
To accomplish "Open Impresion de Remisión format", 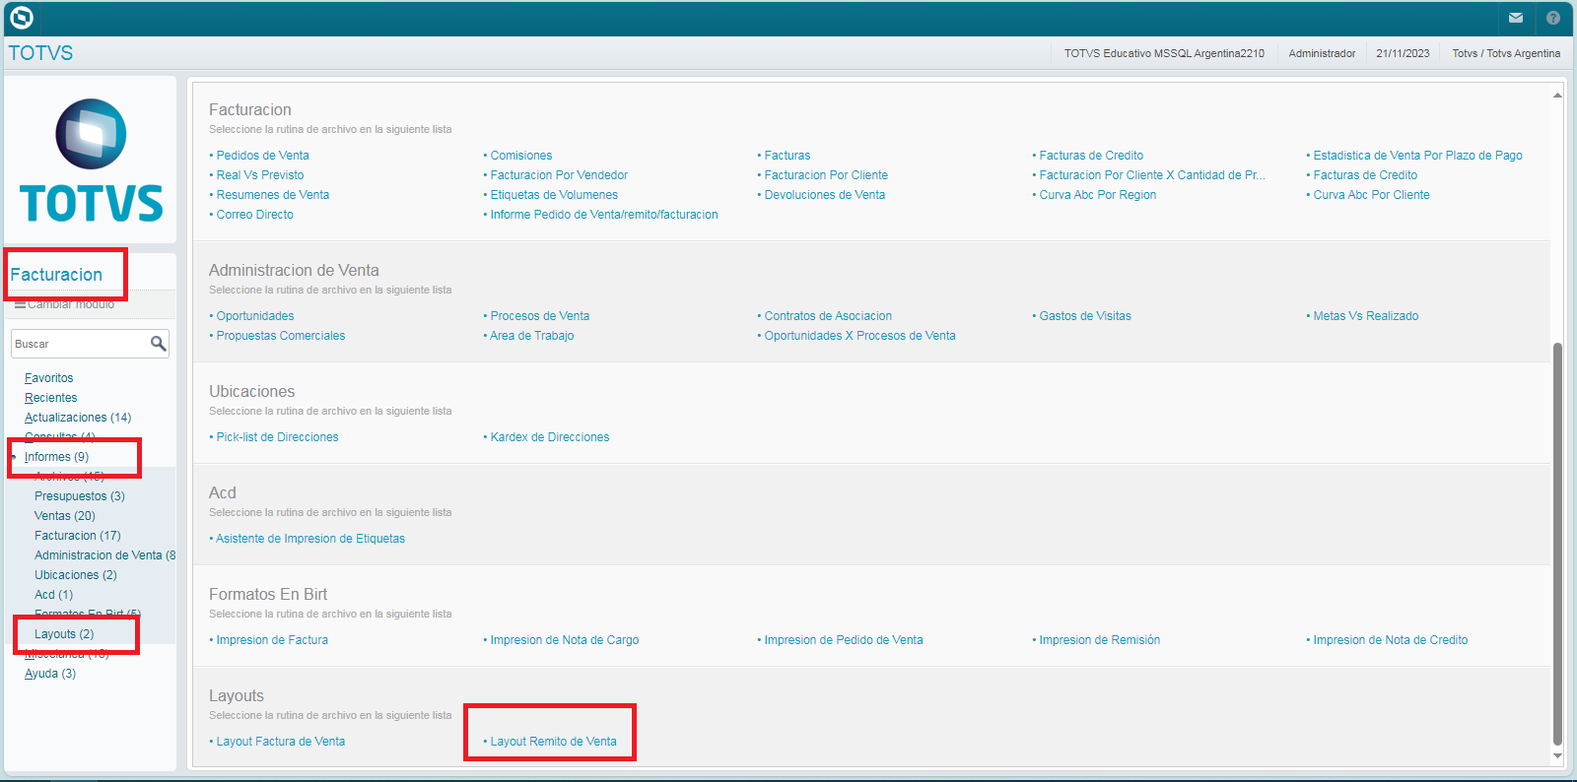I will (x=1100, y=640).
